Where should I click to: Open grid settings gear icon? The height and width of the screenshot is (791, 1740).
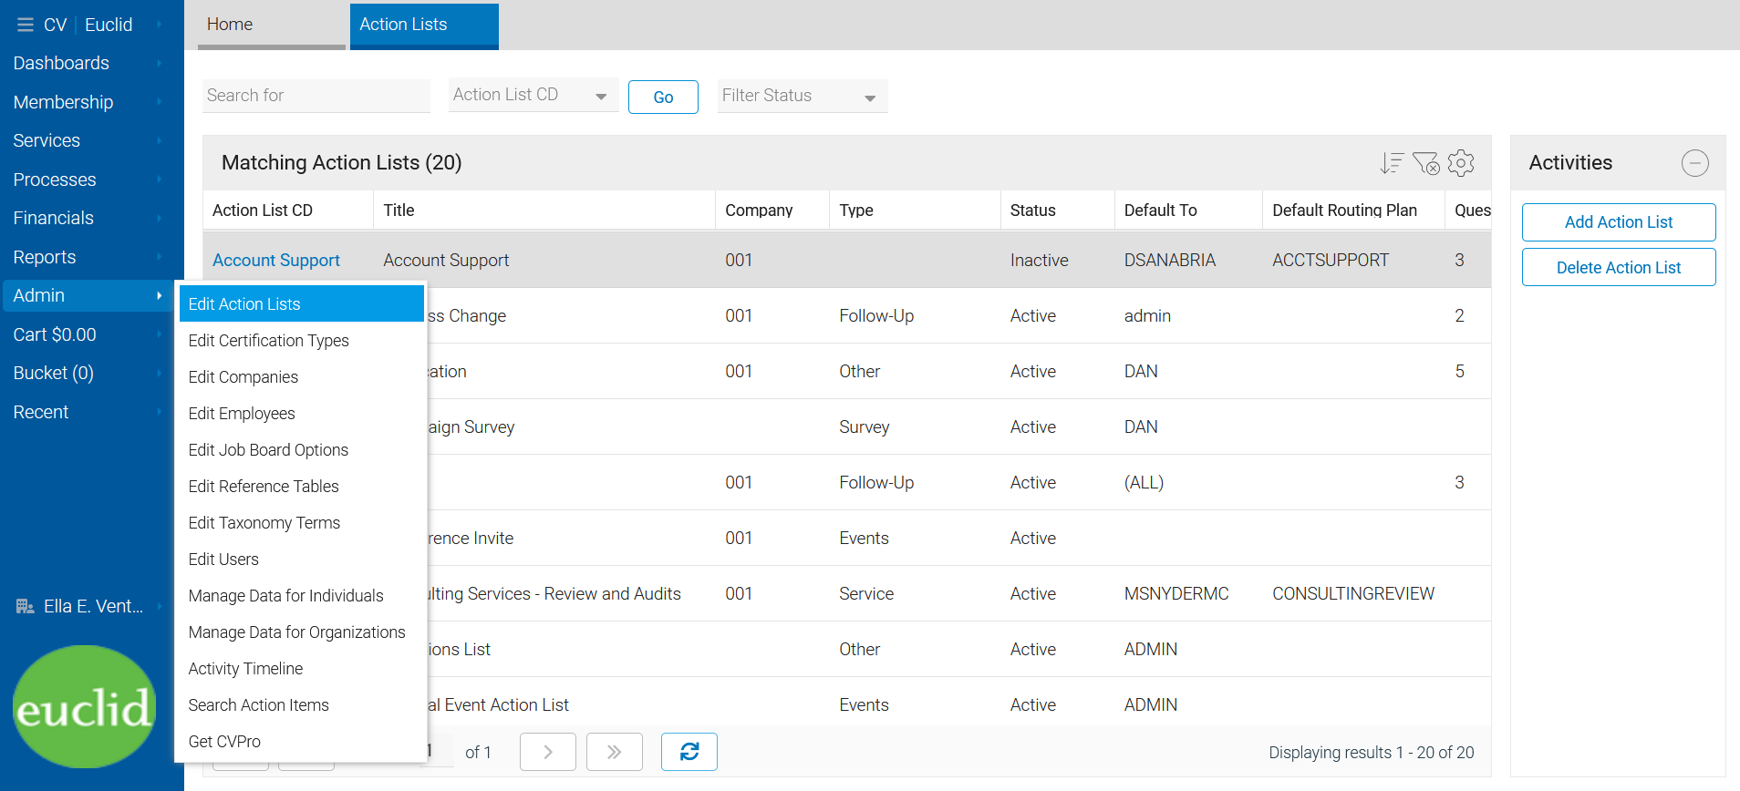point(1461,163)
